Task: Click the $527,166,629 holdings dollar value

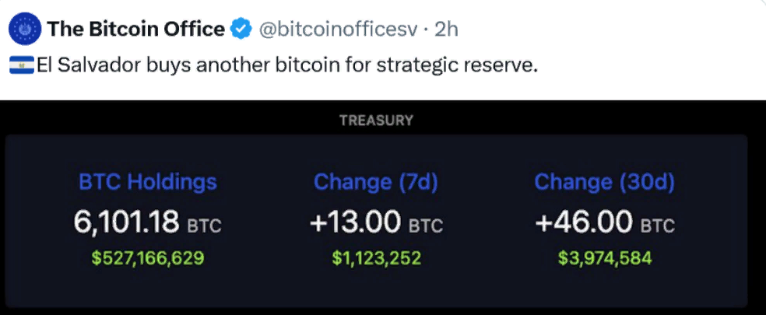Action: (x=148, y=258)
